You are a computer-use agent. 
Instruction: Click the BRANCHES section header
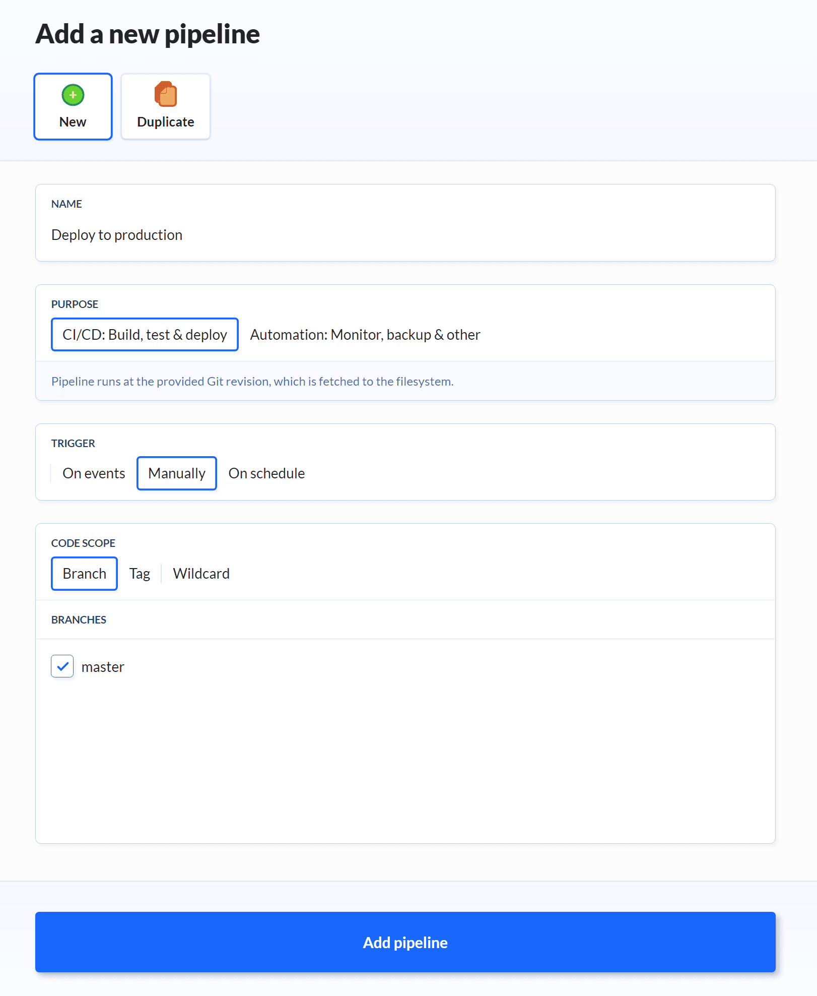click(x=79, y=619)
